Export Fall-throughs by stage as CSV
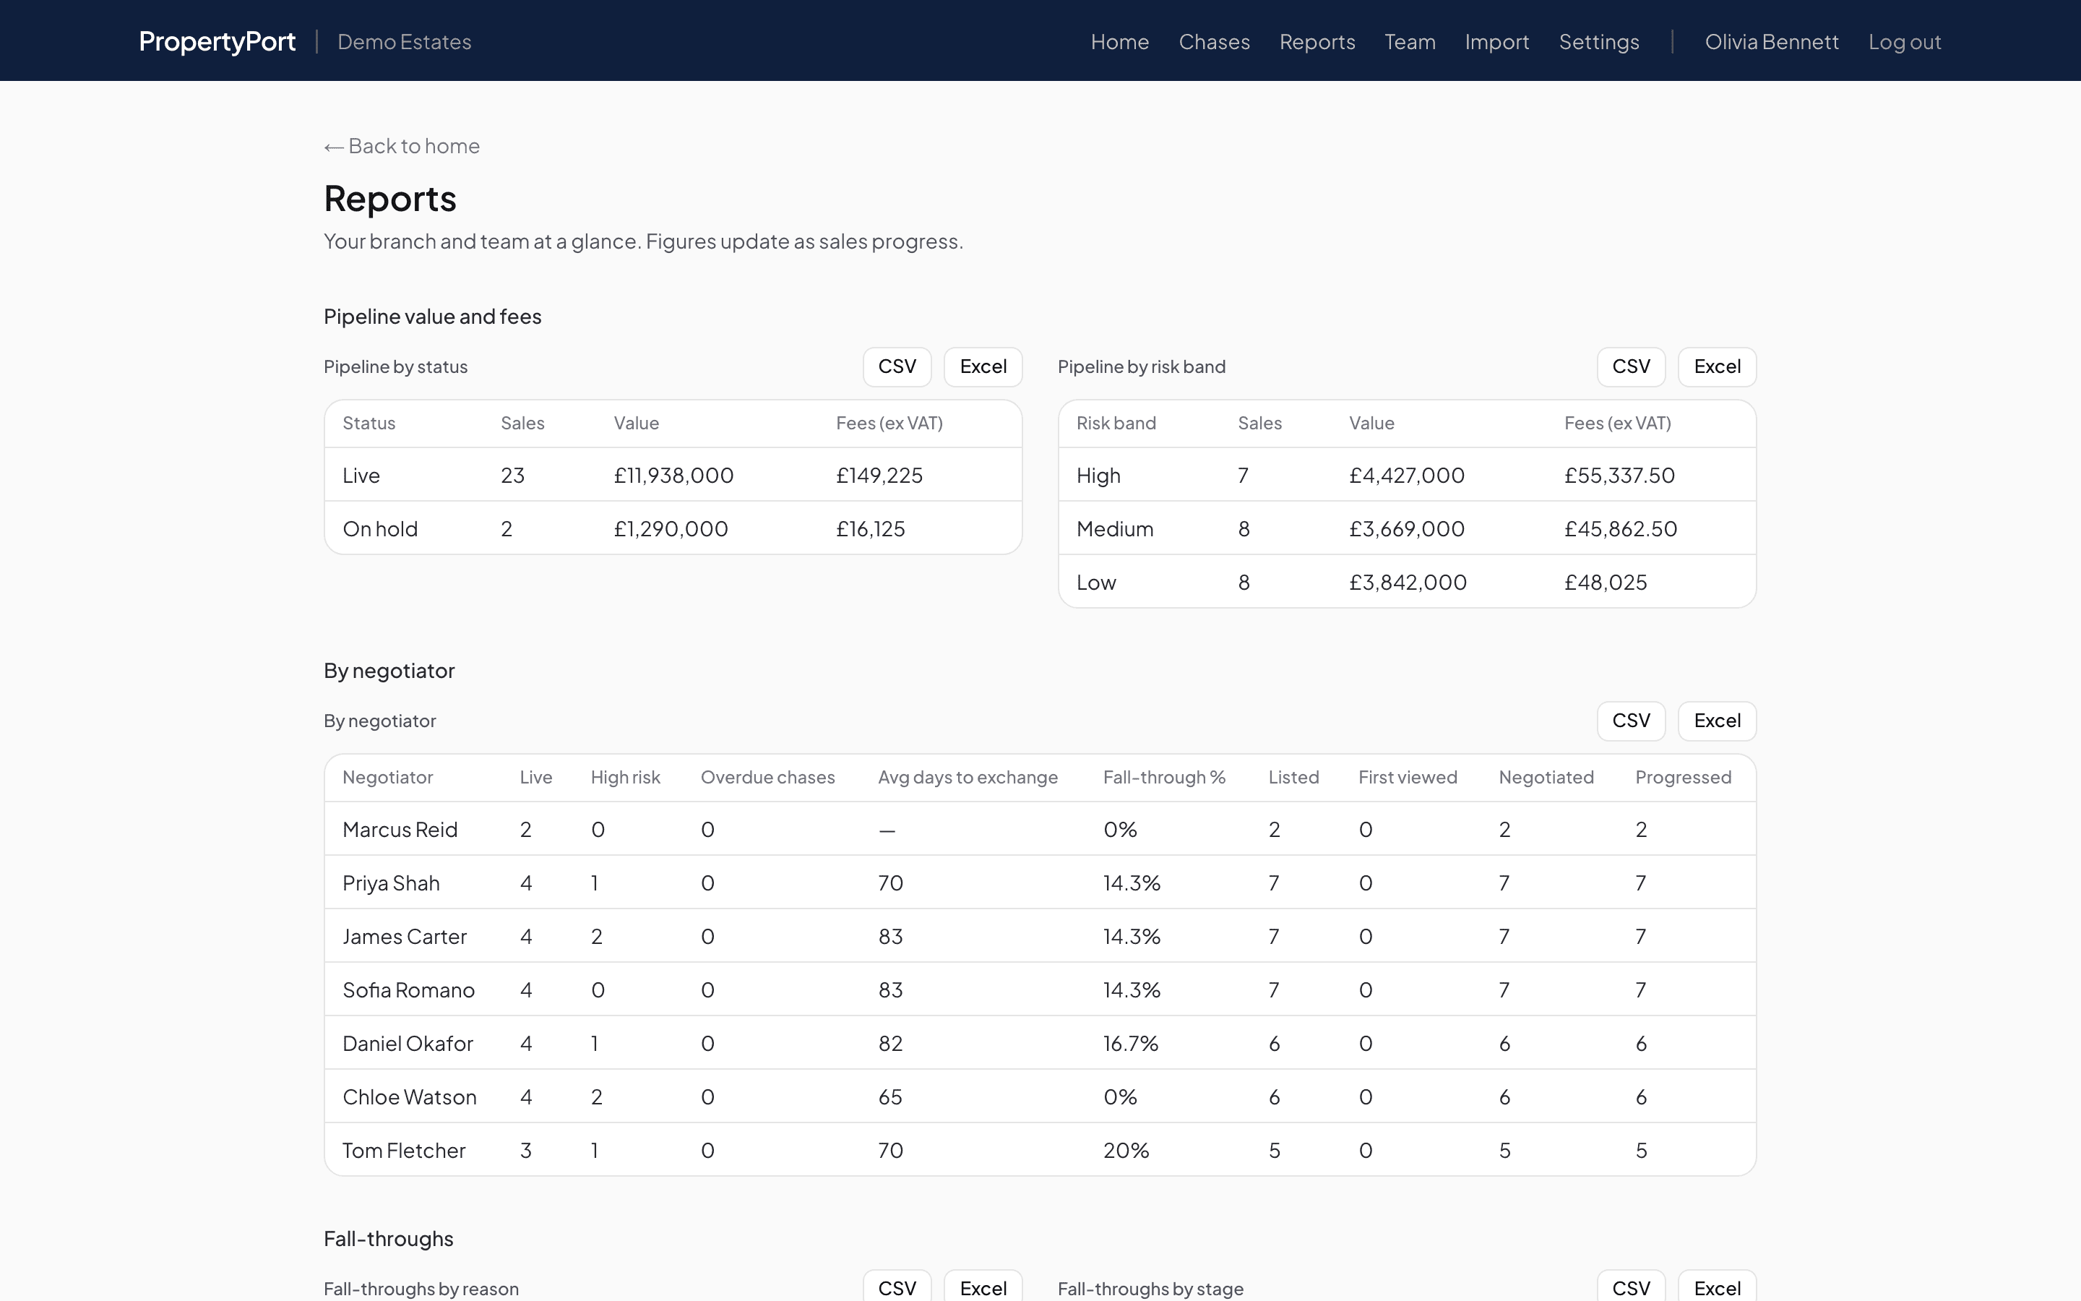Image resolution: width=2081 pixels, height=1301 pixels. click(x=1630, y=1287)
